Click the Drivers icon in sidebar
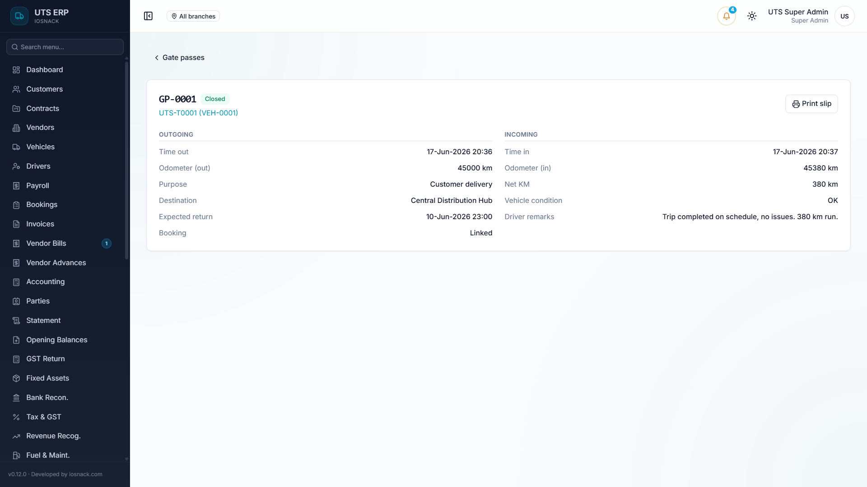 [16, 166]
